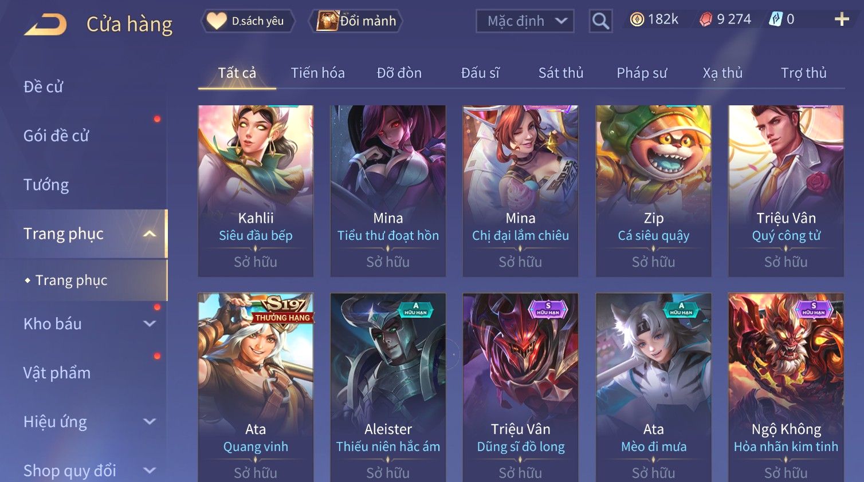Expand the Kho báu sidebar section

click(x=150, y=324)
